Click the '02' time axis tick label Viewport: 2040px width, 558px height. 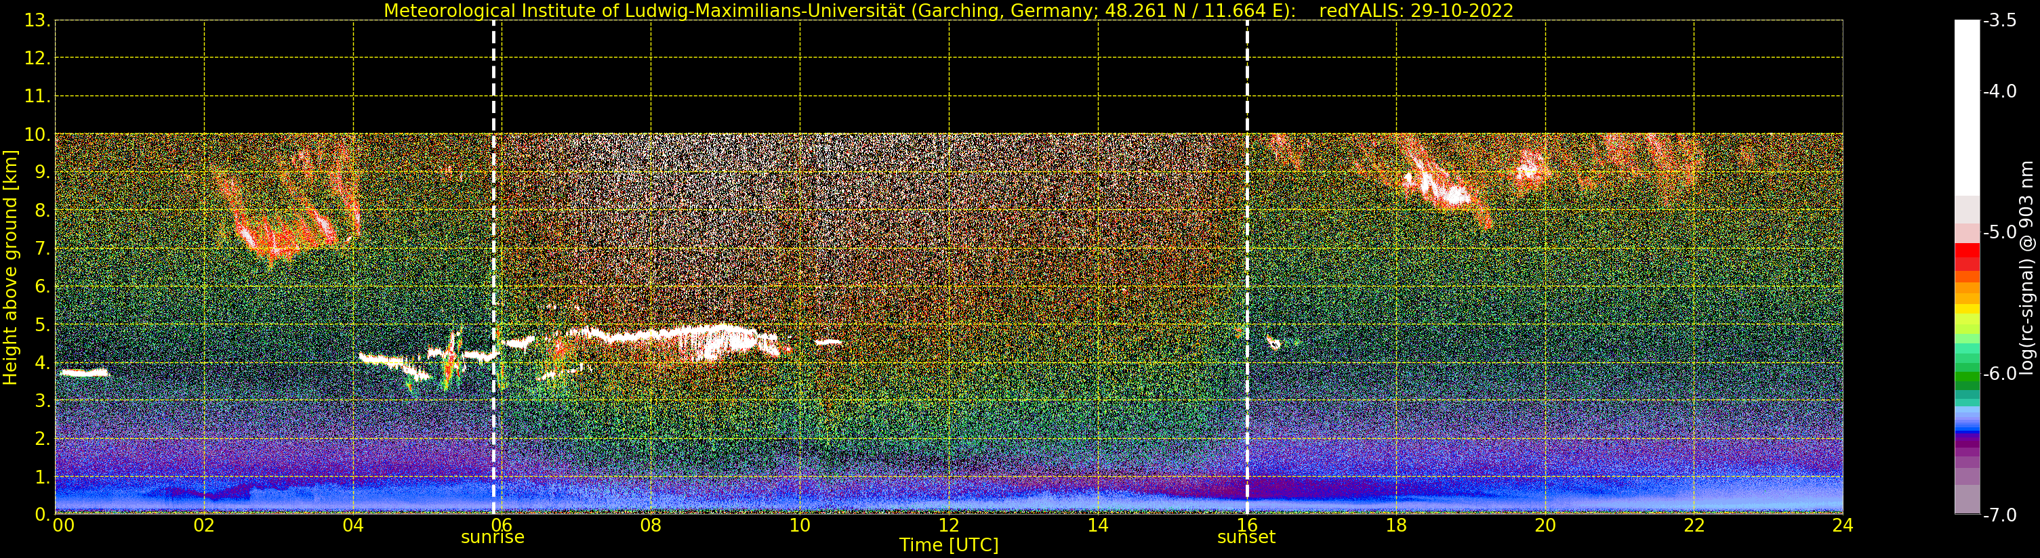204,525
